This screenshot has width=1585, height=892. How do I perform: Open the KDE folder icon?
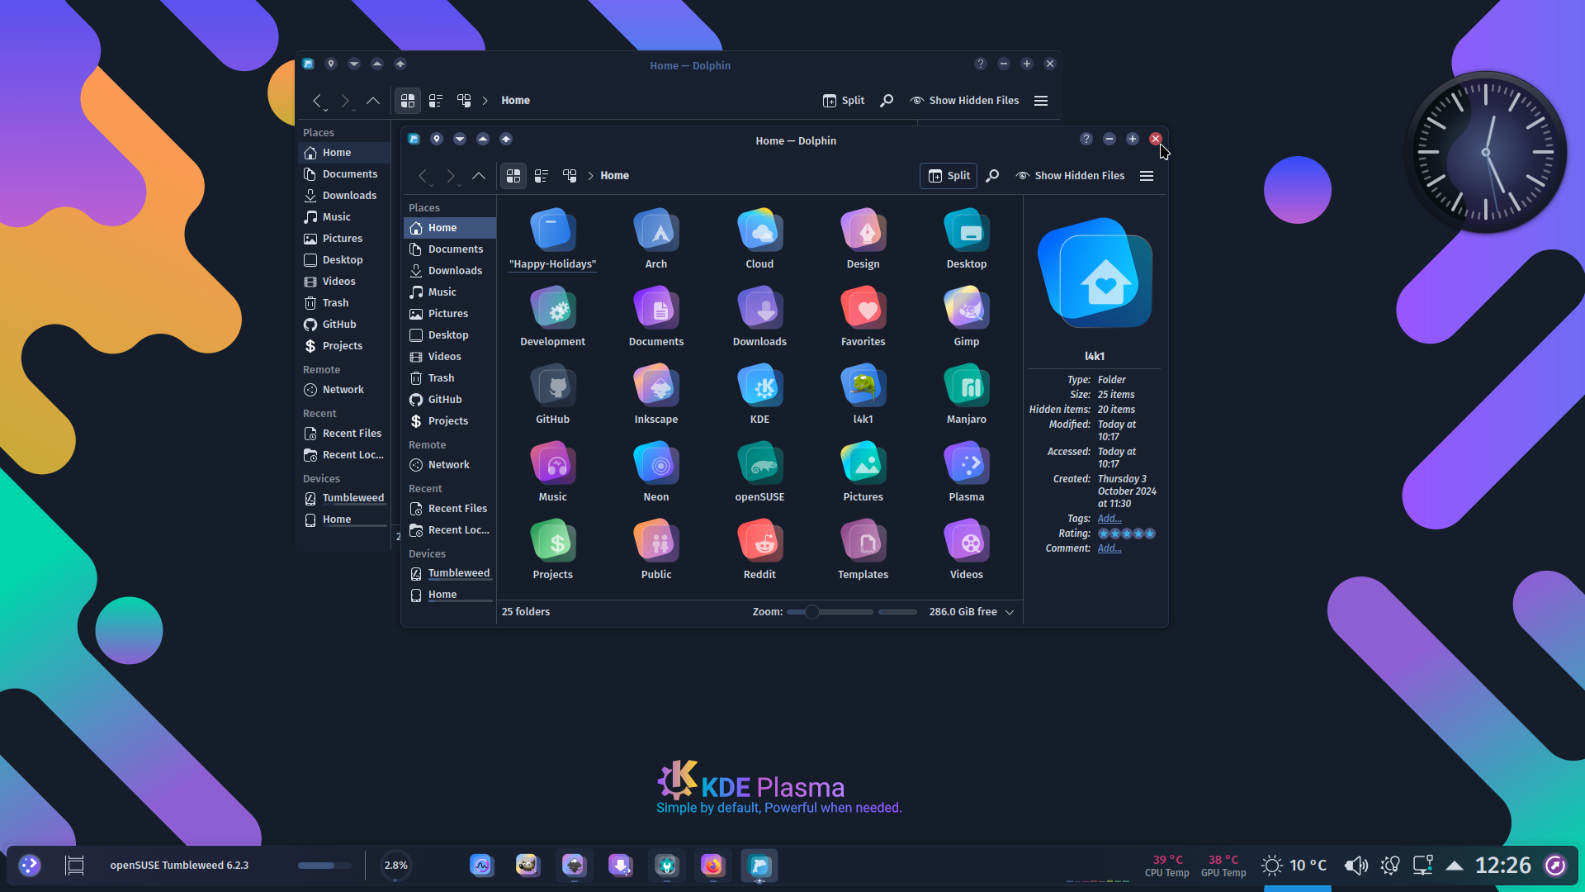tap(759, 387)
